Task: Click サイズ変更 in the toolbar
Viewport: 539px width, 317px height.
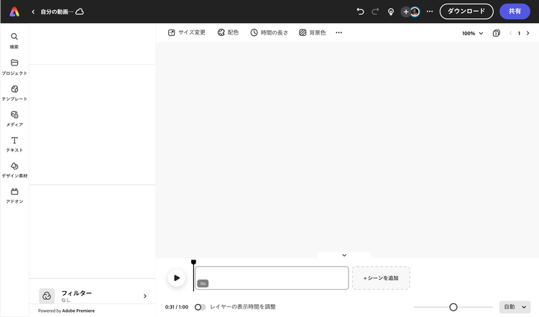Action: 187,32
